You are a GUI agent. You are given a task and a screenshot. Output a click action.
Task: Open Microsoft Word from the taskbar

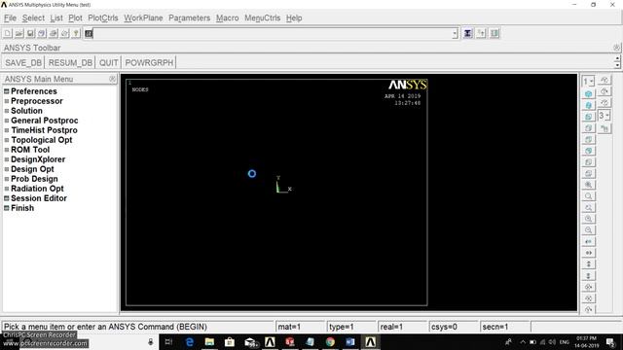click(350, 341)
